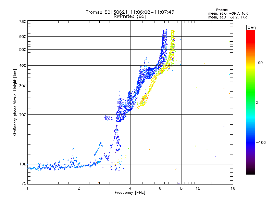The image size is (274, 205).
Task: Click the y-axis tick label '75'
Action: coord(24,183)
